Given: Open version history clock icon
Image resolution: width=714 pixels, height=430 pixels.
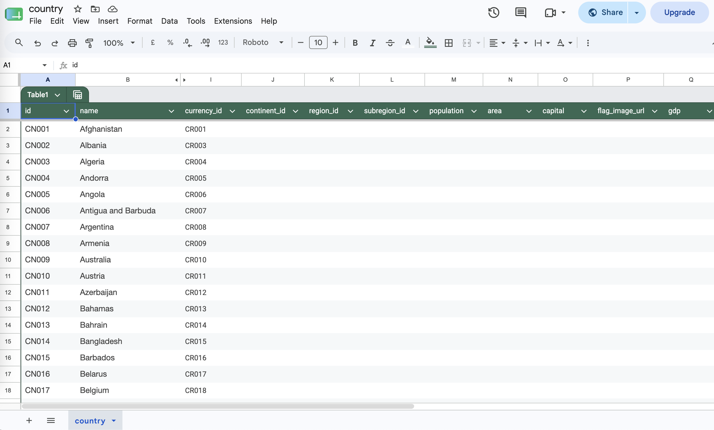Looking at the screenshot, I should pyautogui.click(x=494, y=13).
